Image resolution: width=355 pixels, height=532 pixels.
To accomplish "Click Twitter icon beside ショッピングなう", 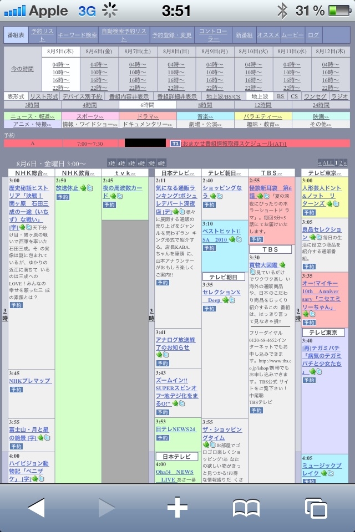I will (220, 196).
